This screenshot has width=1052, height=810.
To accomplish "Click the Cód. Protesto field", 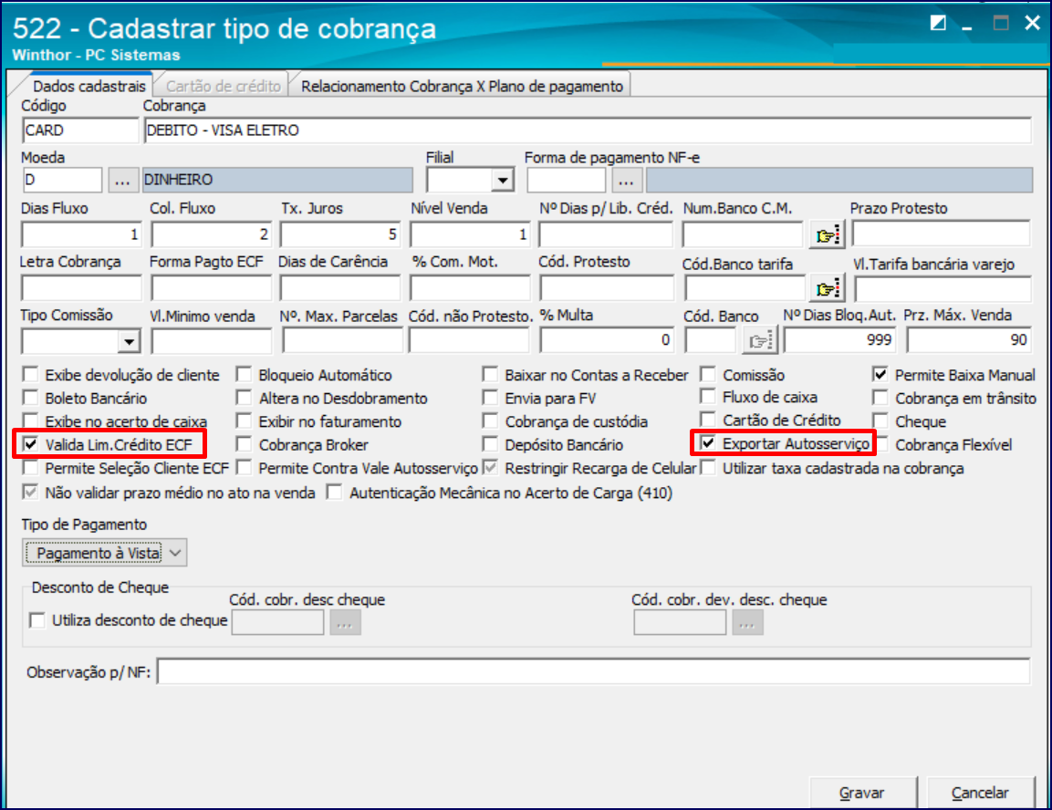I will click(607, 288).
